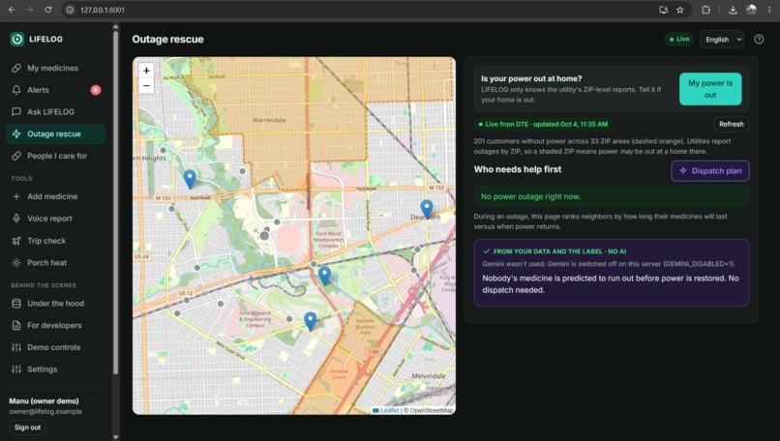The height and width of the screenshot is (441, 780).
Task: Open the help question mark icon
Action: click(x=759, y=40)
